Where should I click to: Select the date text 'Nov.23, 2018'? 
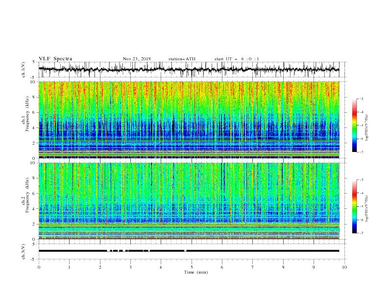(x=137, y=59)
